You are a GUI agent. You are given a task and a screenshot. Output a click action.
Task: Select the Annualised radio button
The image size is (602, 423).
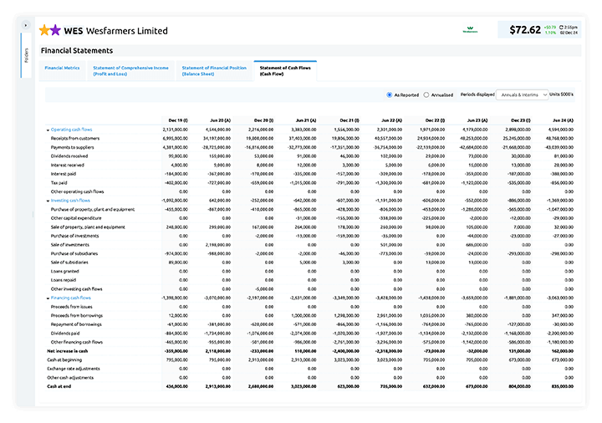point(426,94)
